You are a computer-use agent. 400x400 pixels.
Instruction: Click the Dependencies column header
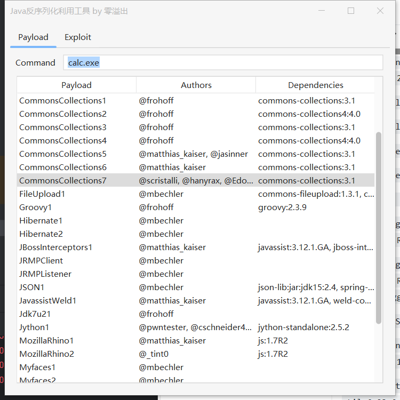315,85
